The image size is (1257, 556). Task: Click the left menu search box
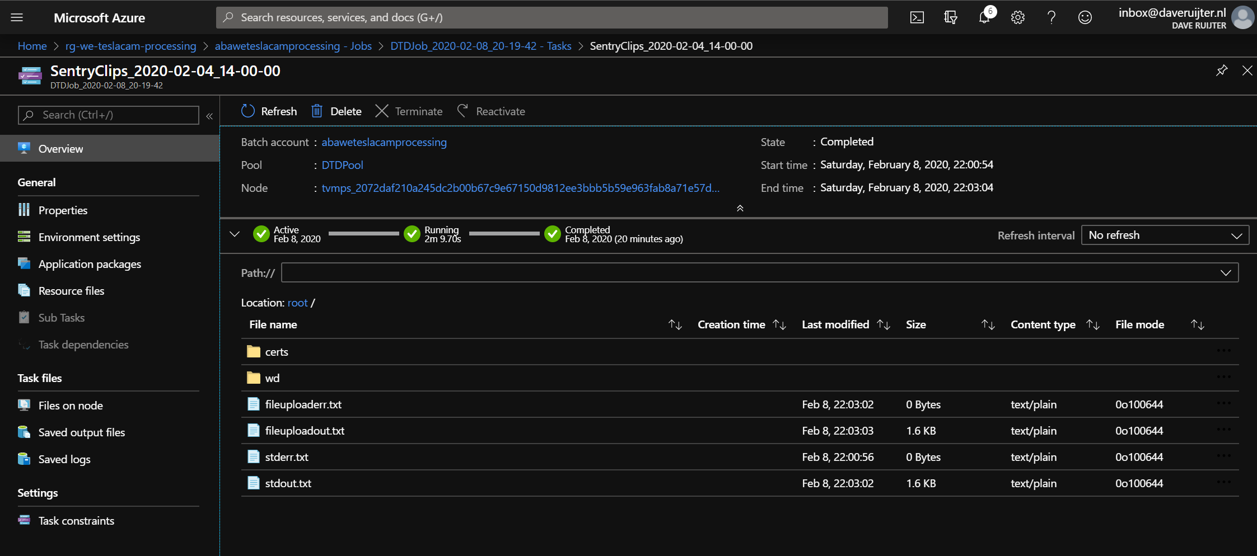pos(109,115)
